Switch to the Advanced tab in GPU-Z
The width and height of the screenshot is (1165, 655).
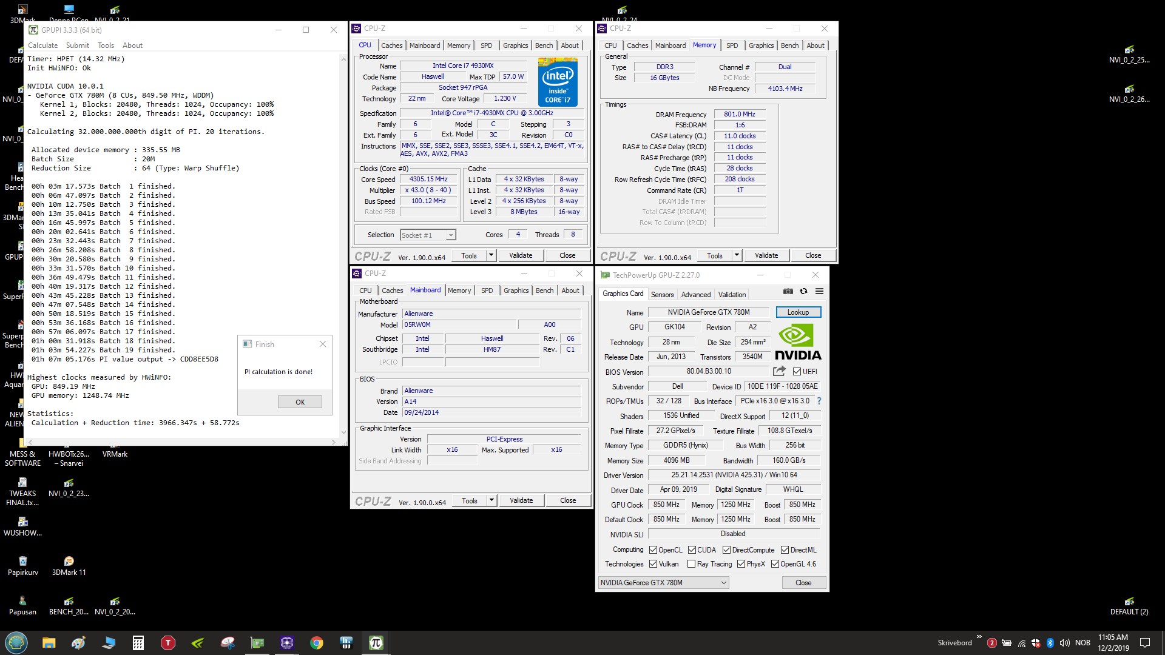tap(695, 295)
